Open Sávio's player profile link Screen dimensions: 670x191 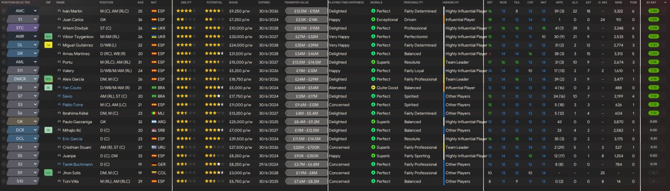68,97
